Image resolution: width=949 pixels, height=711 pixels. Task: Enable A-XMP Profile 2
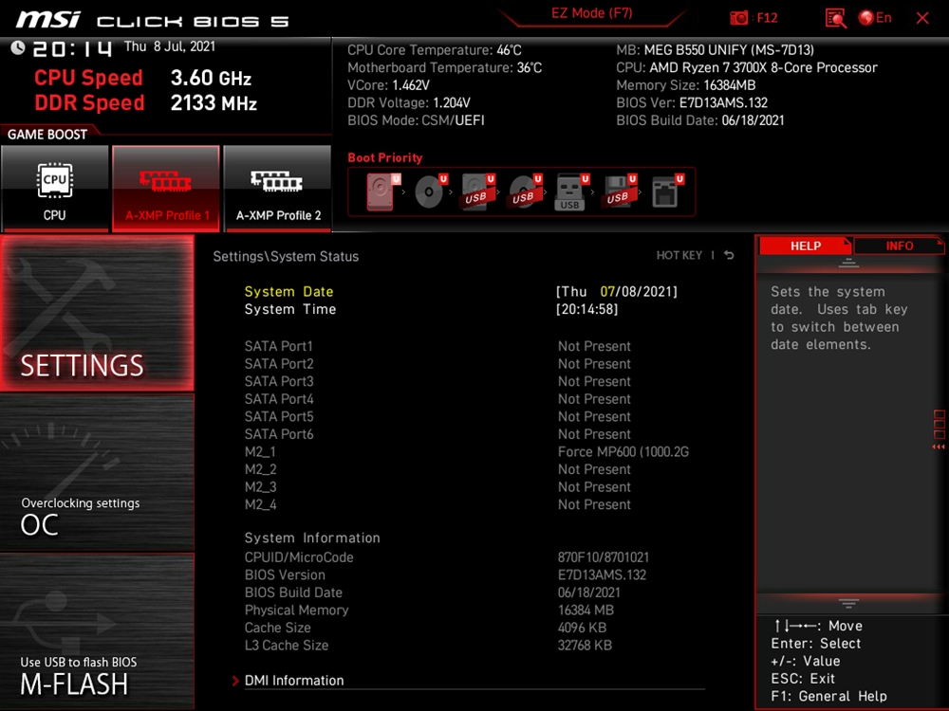278,188
